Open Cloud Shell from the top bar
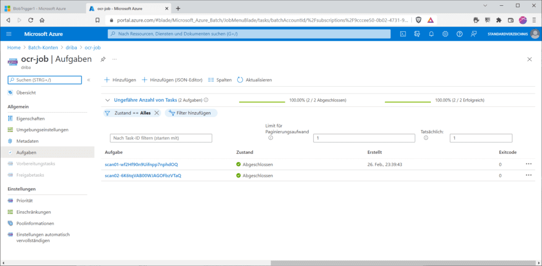 403,34
